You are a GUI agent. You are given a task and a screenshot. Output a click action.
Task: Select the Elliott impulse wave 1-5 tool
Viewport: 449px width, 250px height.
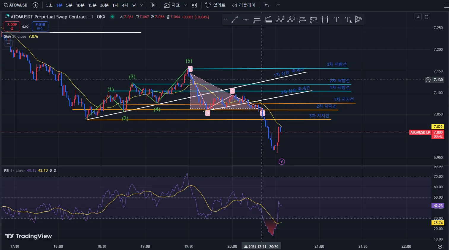coord(280,20)
